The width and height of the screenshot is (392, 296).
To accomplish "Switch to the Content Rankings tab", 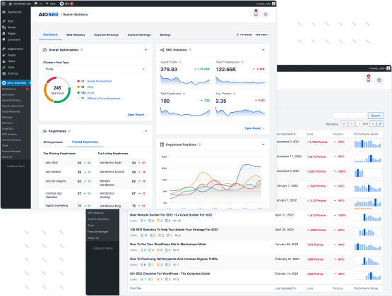I will 139,35.
